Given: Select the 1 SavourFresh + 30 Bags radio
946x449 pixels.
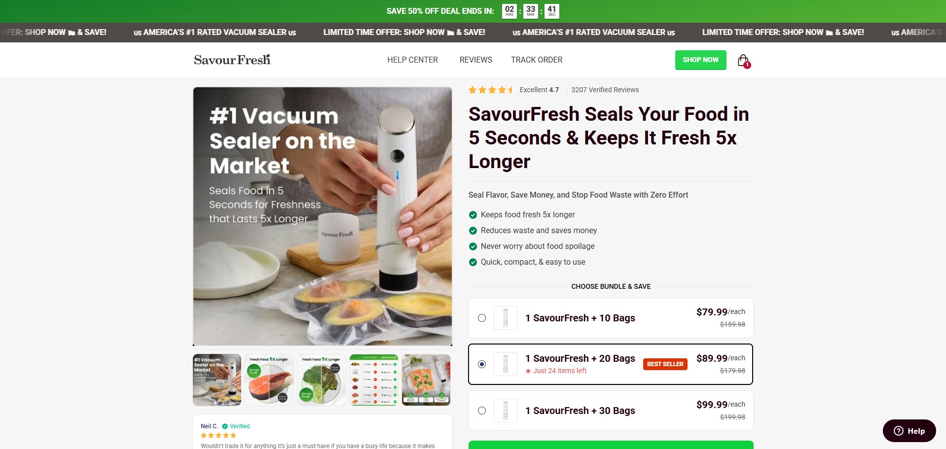Looking at the screenshot, I should pos(482,411).
